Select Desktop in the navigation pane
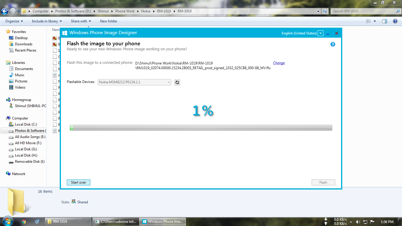This screenshot has height=226, width=402. [x=21, y=38]
